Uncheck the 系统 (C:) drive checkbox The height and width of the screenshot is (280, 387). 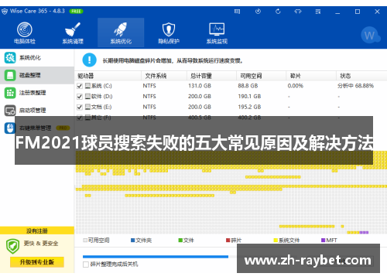[x=80, y=86]
